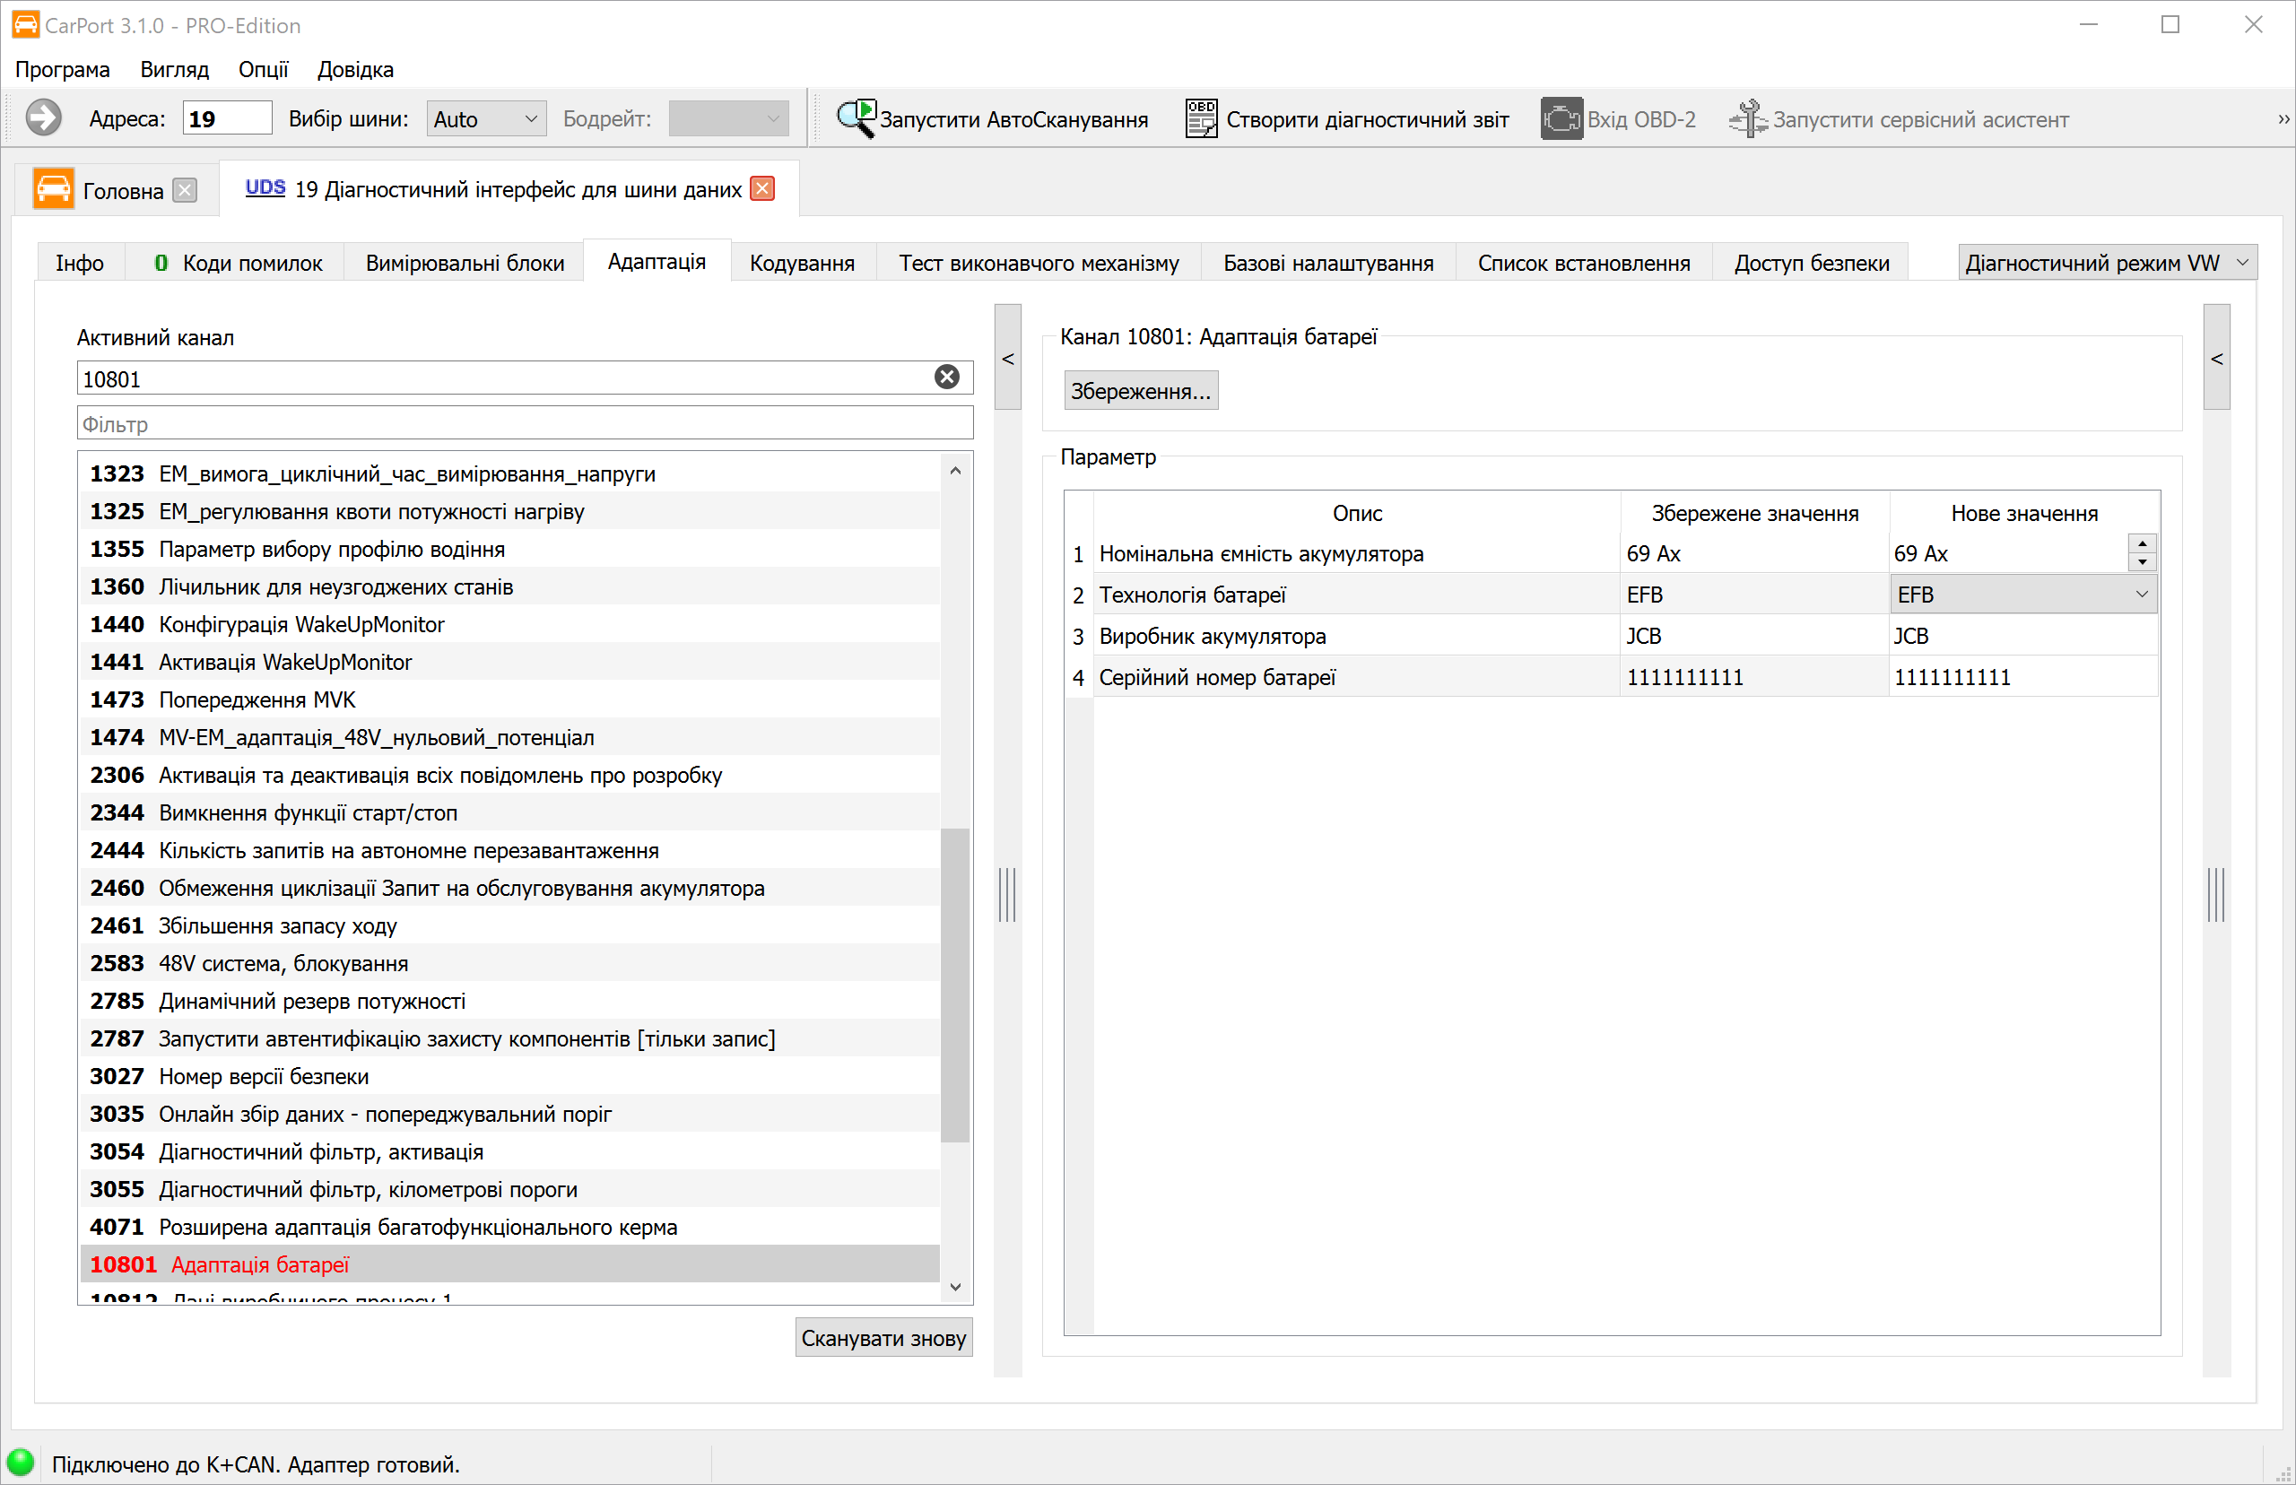Open the Базові налаштування tab
Image resolution: width=2296 pixels, height=1485 pixels.
(x=1328, y=264)
